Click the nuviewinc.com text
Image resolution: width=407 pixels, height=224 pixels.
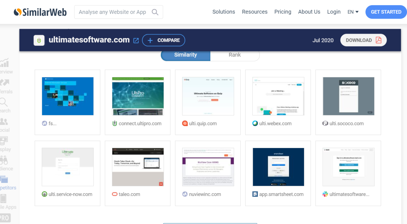(205, 194)
